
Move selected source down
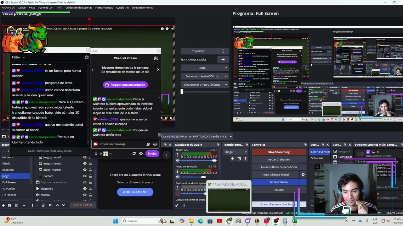click(x=63, y=205)
